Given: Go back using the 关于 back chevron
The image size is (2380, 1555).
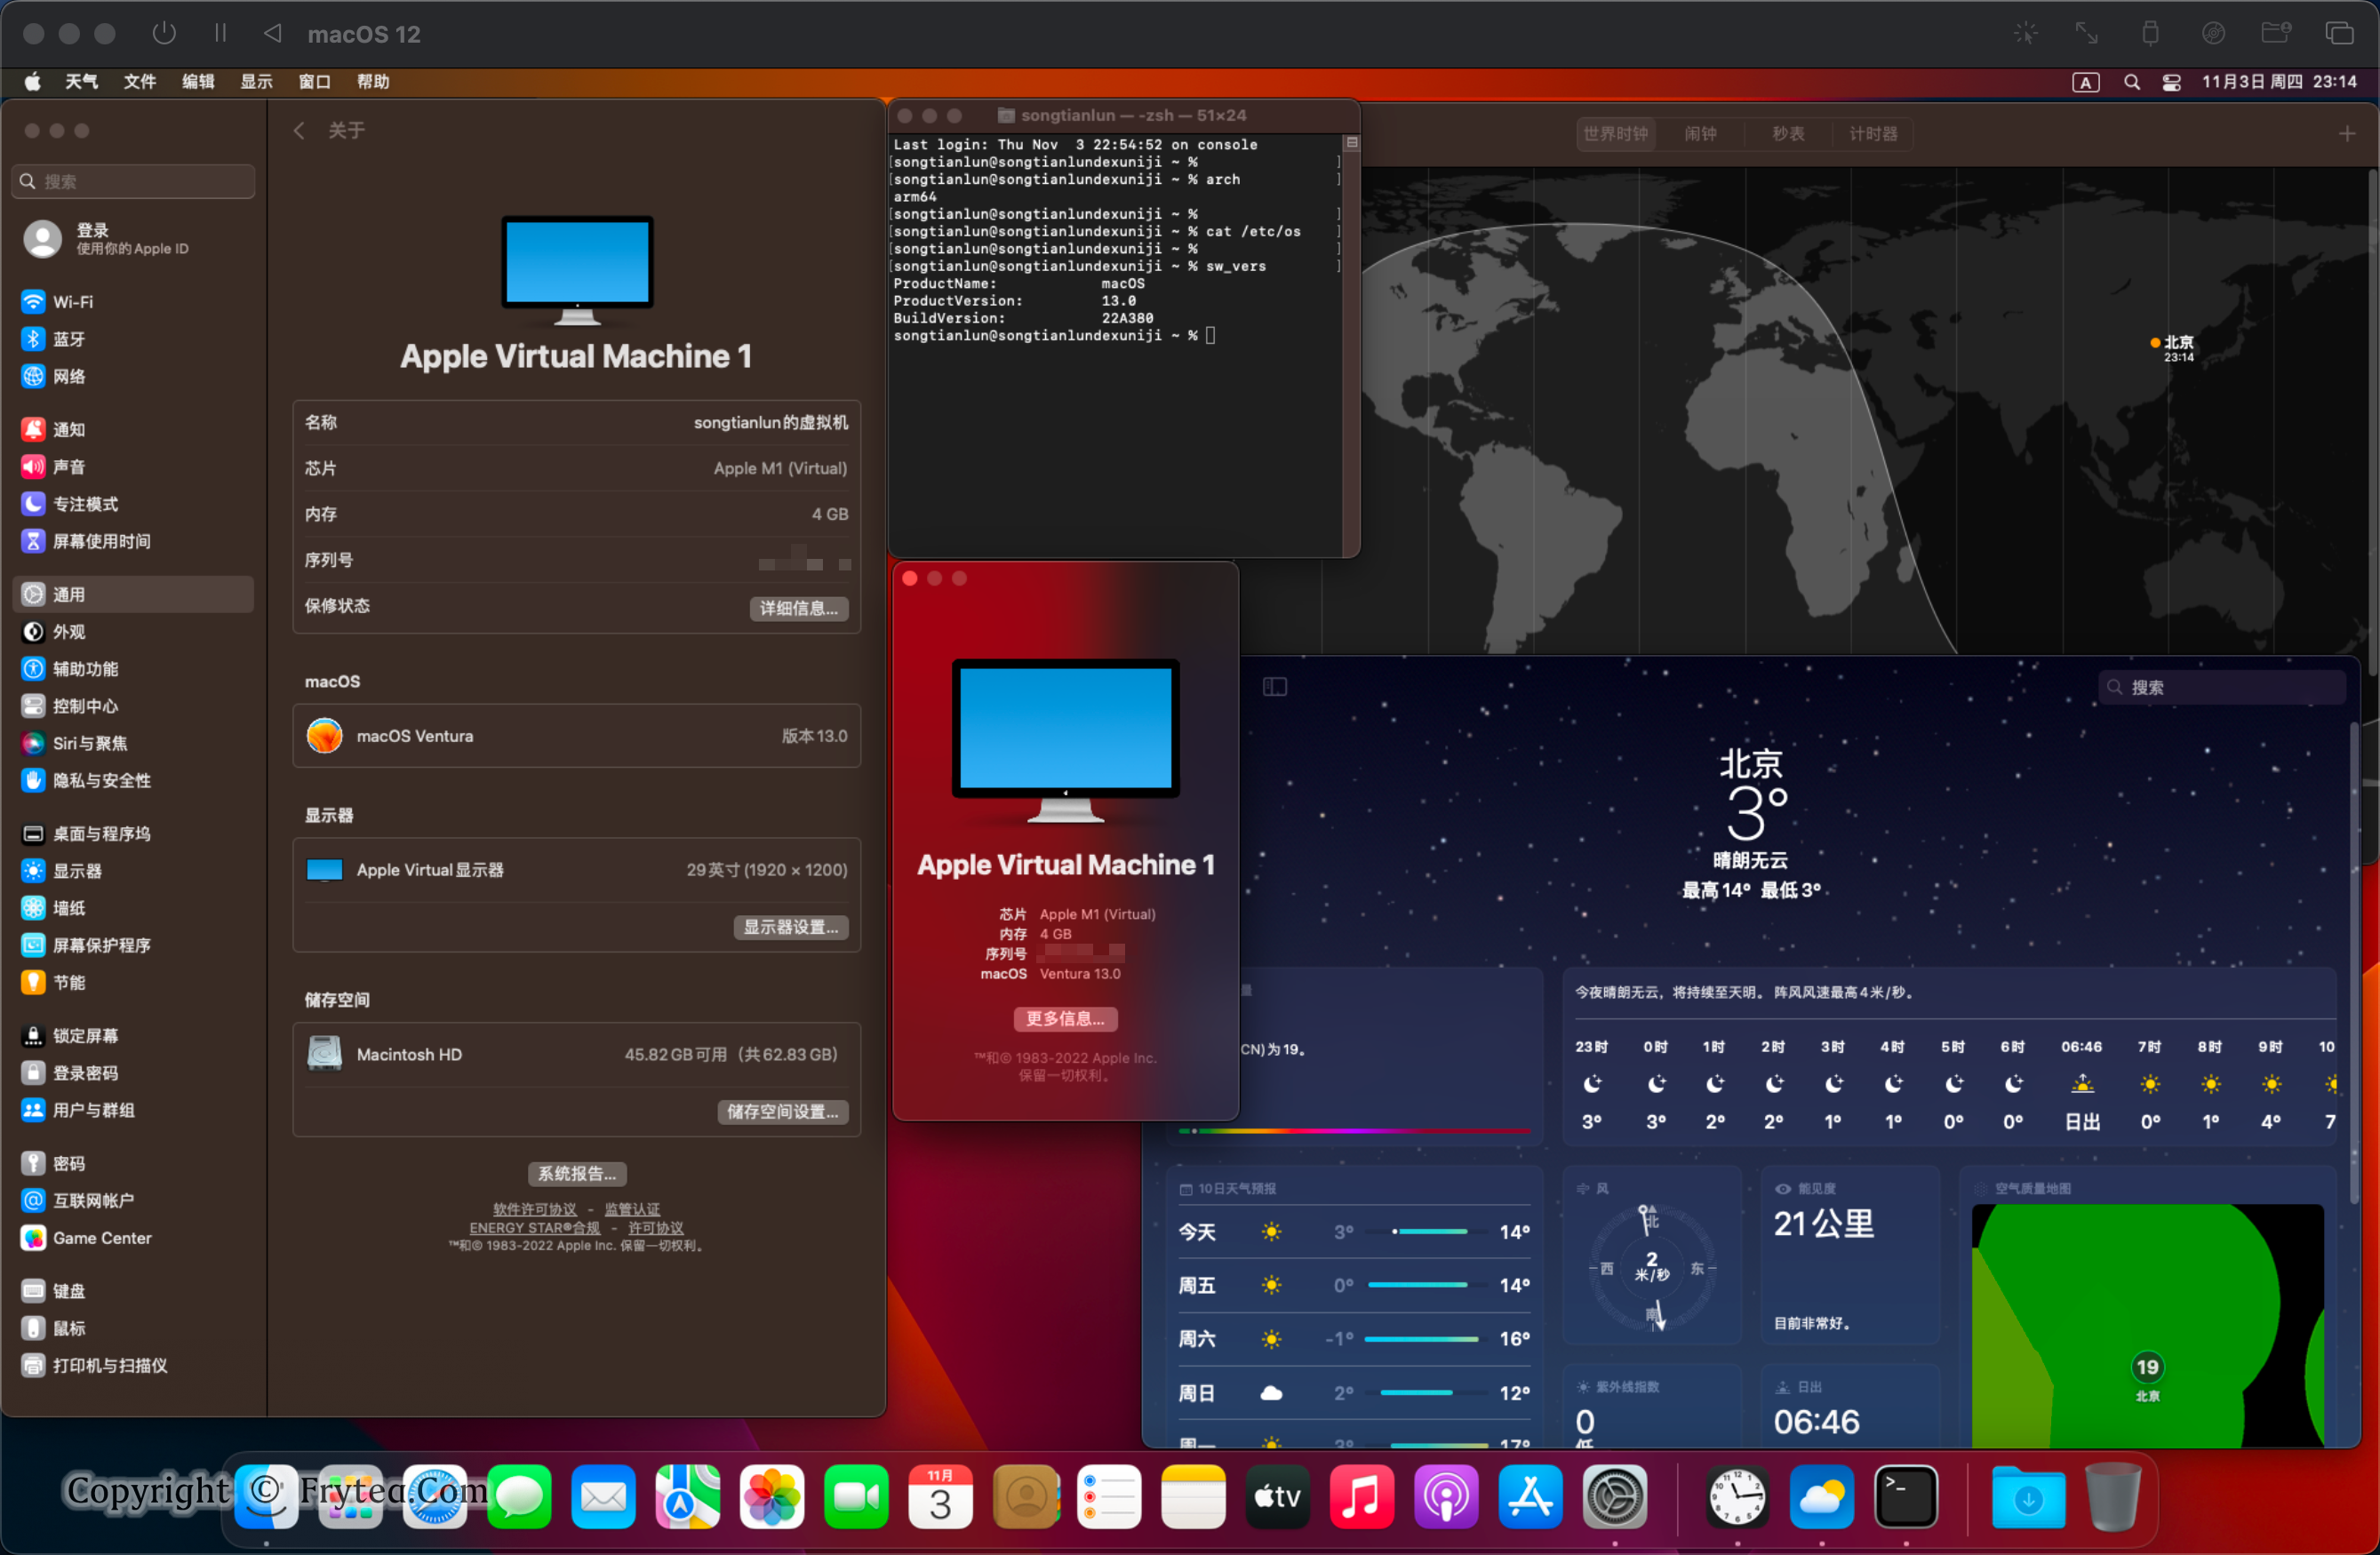Looking at the screenshot, I should [298, 131].
